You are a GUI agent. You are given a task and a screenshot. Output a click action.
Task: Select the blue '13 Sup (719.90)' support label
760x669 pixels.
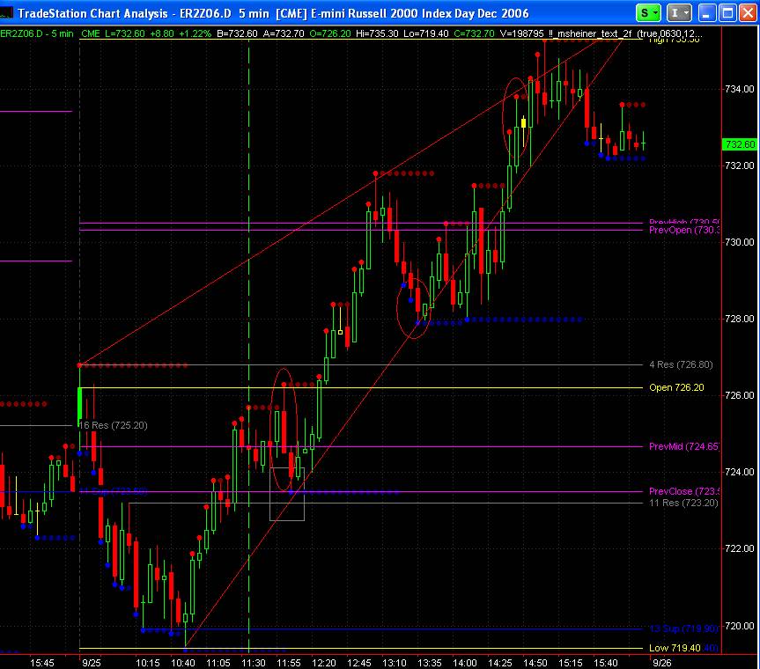tap(683, 629)
